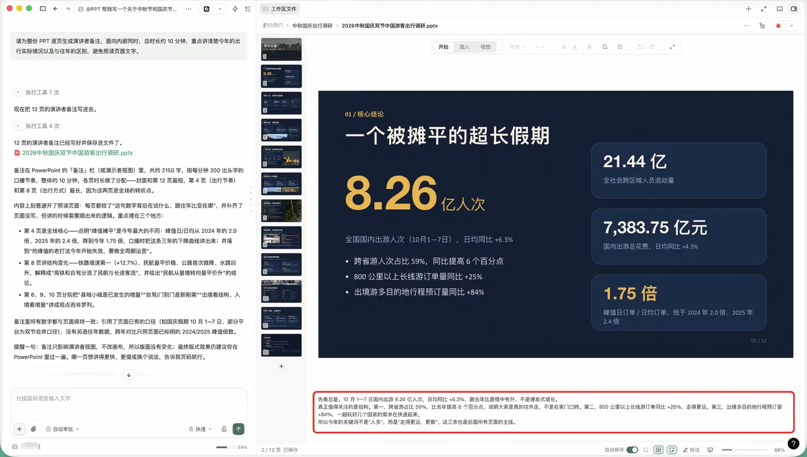807x457 pixels.
Task: Open search in the slide editor toolbar
Action: (x=605, y=47)
